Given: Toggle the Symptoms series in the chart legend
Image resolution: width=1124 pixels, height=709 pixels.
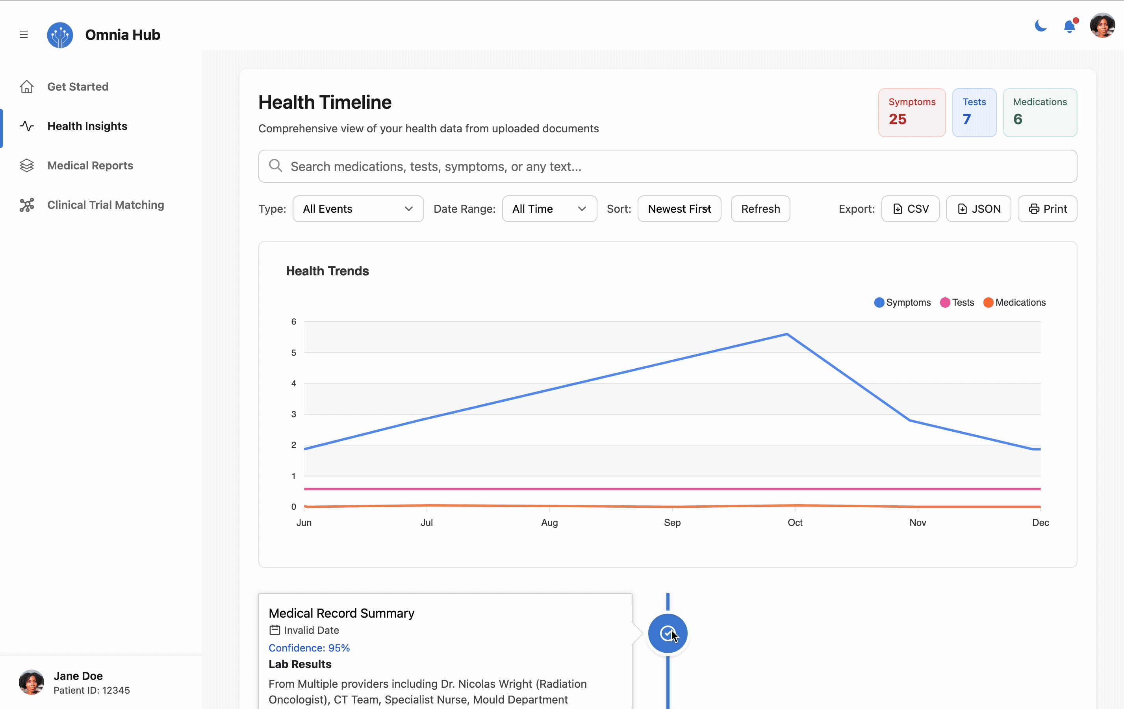Looking at the screenshot, I should click(x=902, y=303).
